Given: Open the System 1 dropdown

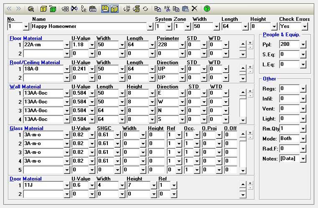Looking at the screenshot, I should pos(169,27).
